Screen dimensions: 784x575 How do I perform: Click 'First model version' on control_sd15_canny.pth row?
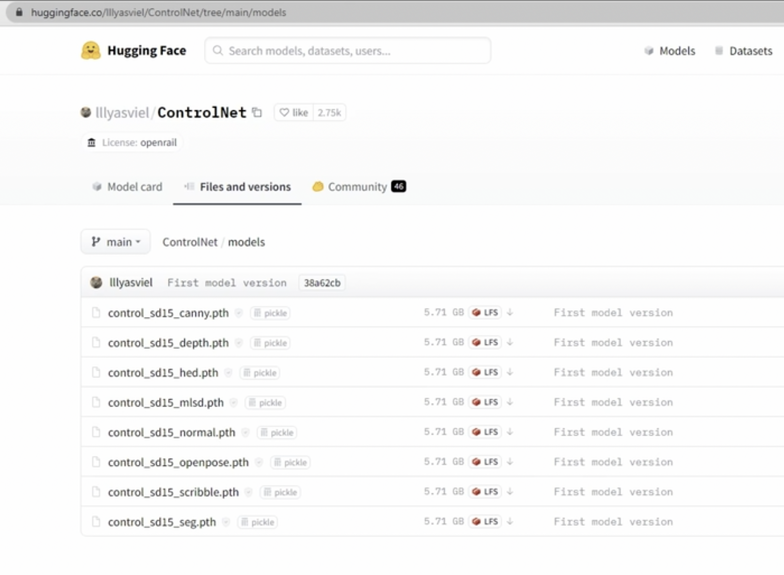point(613,313)
